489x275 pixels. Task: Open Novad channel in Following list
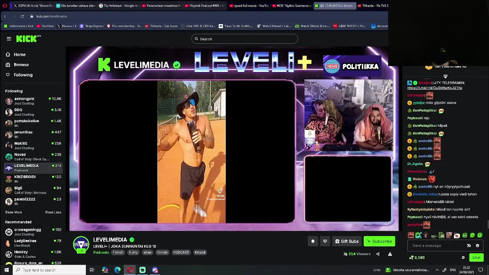tap(33, 157)
